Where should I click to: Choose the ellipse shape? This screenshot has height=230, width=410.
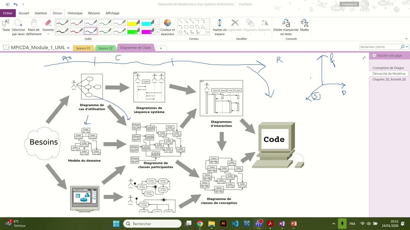[x=192, y=27]
